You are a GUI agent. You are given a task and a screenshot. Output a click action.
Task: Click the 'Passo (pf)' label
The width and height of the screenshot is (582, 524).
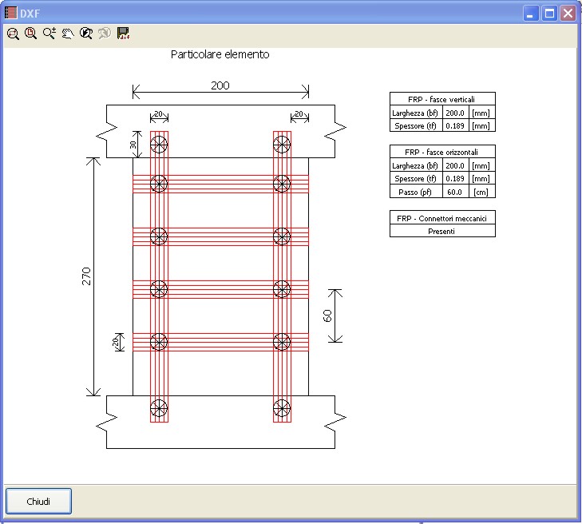(x=415, y=192)
